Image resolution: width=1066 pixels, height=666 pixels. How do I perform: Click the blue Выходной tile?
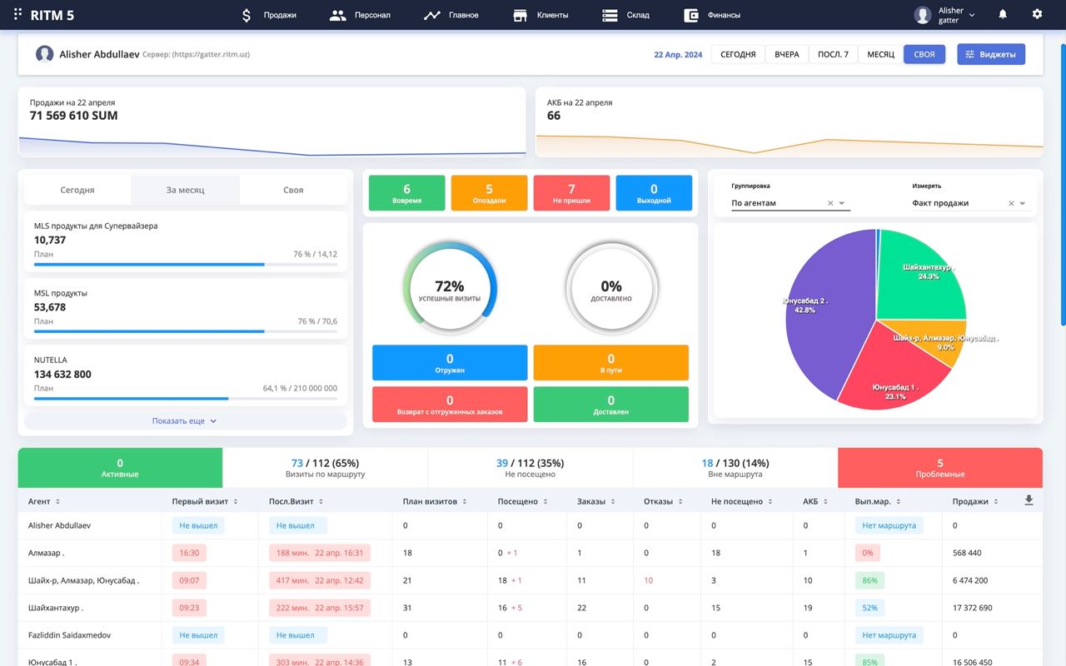[654, 193]
